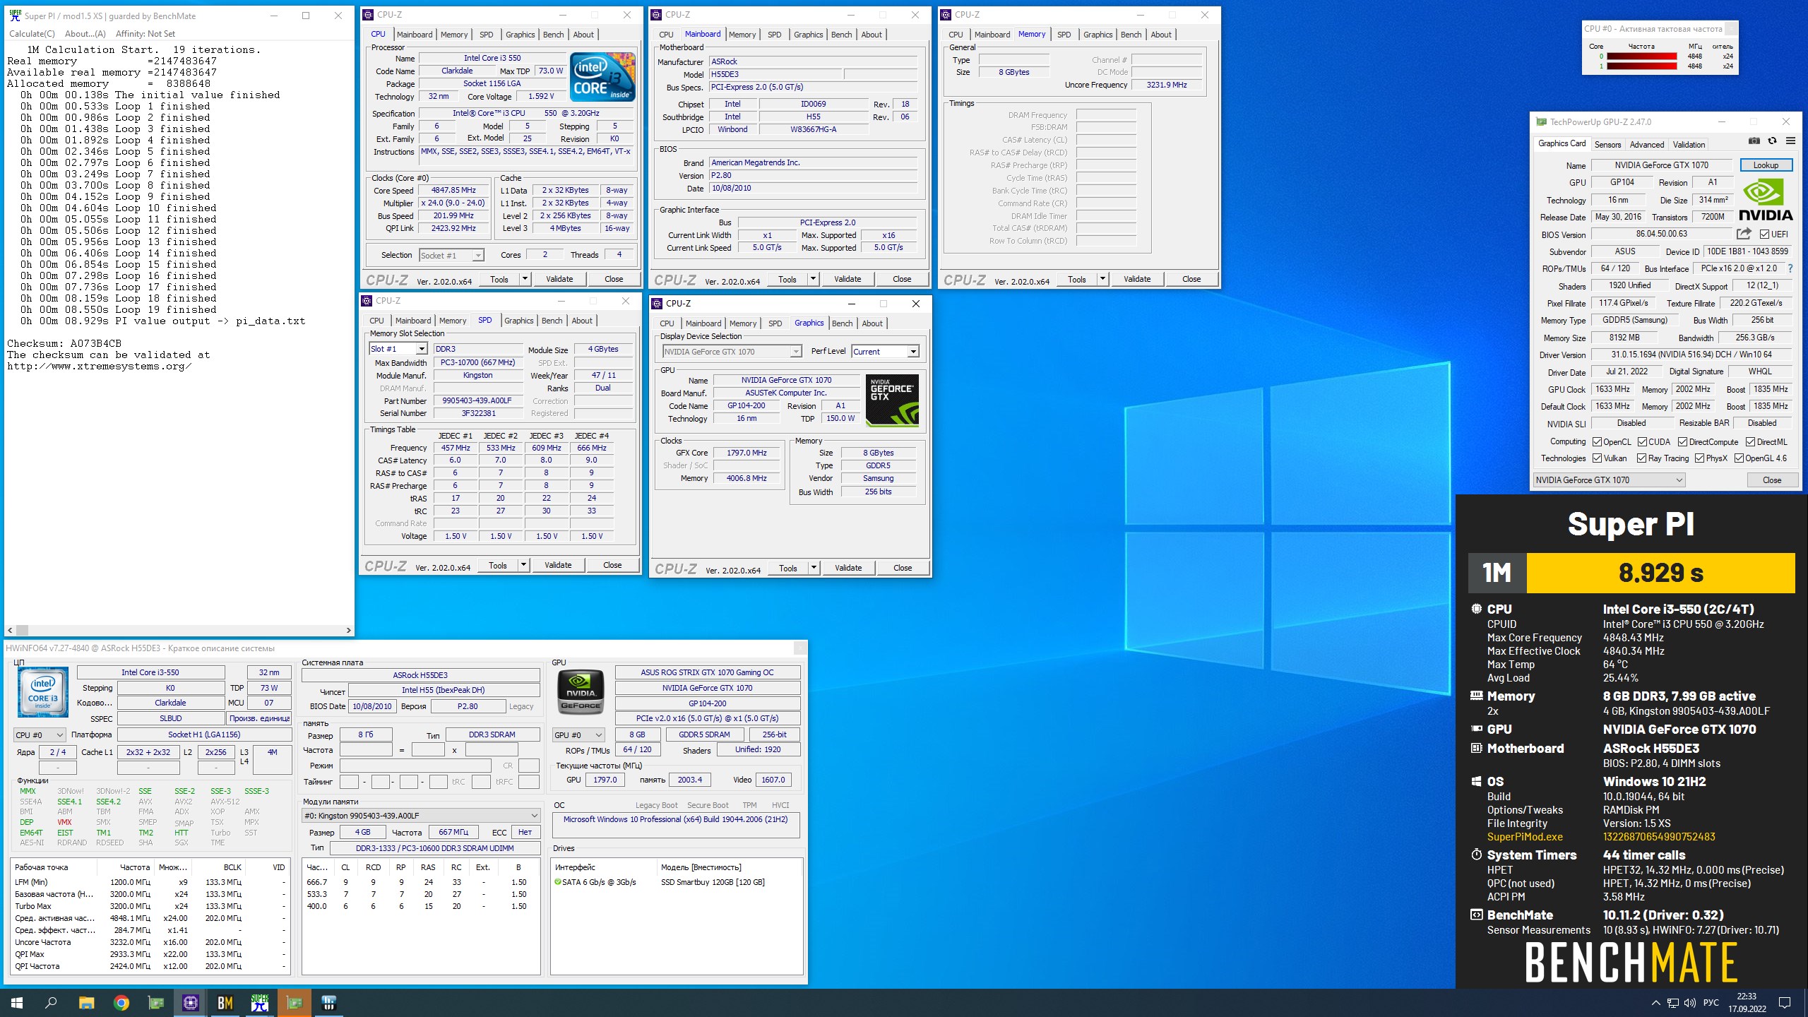Click the NVIDIA logo in GPU-Z
Image resolution: width=1808 pixels, height=1017 pixels.
1766,200
